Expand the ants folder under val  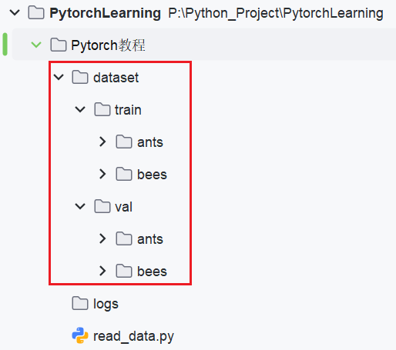click(x=102, y=238)
